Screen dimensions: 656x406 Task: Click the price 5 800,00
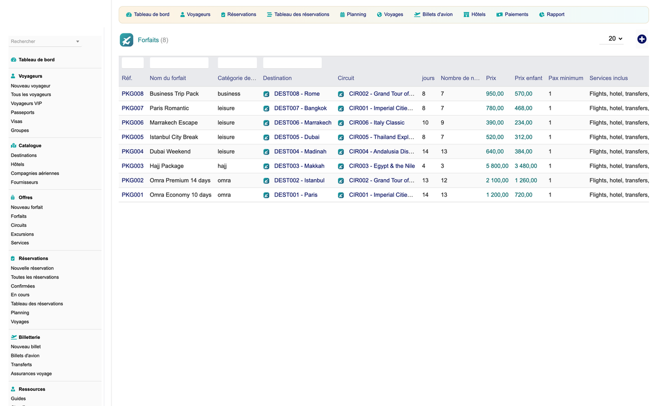pyautogui.click(x=497, y=166)
